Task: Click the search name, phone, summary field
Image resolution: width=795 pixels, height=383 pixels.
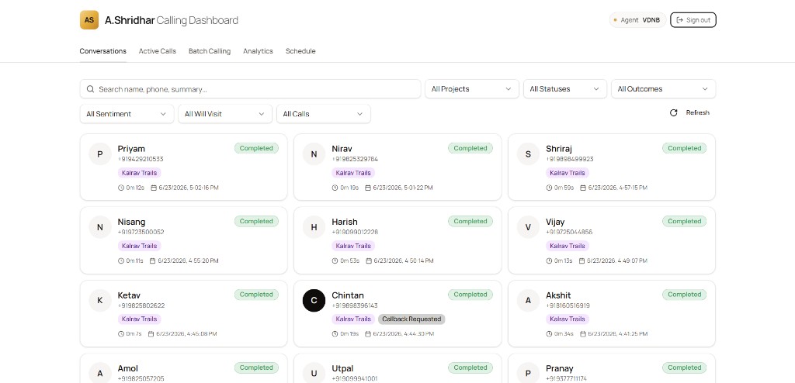Action: [251, 89]
